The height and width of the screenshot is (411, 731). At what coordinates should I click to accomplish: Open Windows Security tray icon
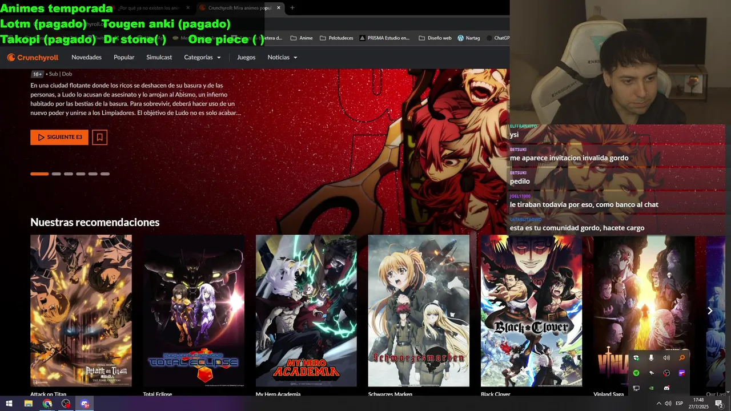(636, 358)
